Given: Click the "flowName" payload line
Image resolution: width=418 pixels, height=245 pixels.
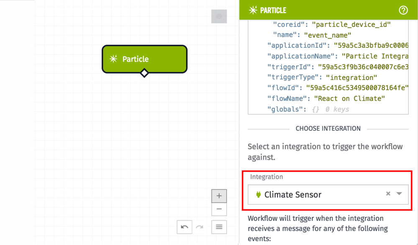Looking at the screenshot, I should click(x=326, y=98).
